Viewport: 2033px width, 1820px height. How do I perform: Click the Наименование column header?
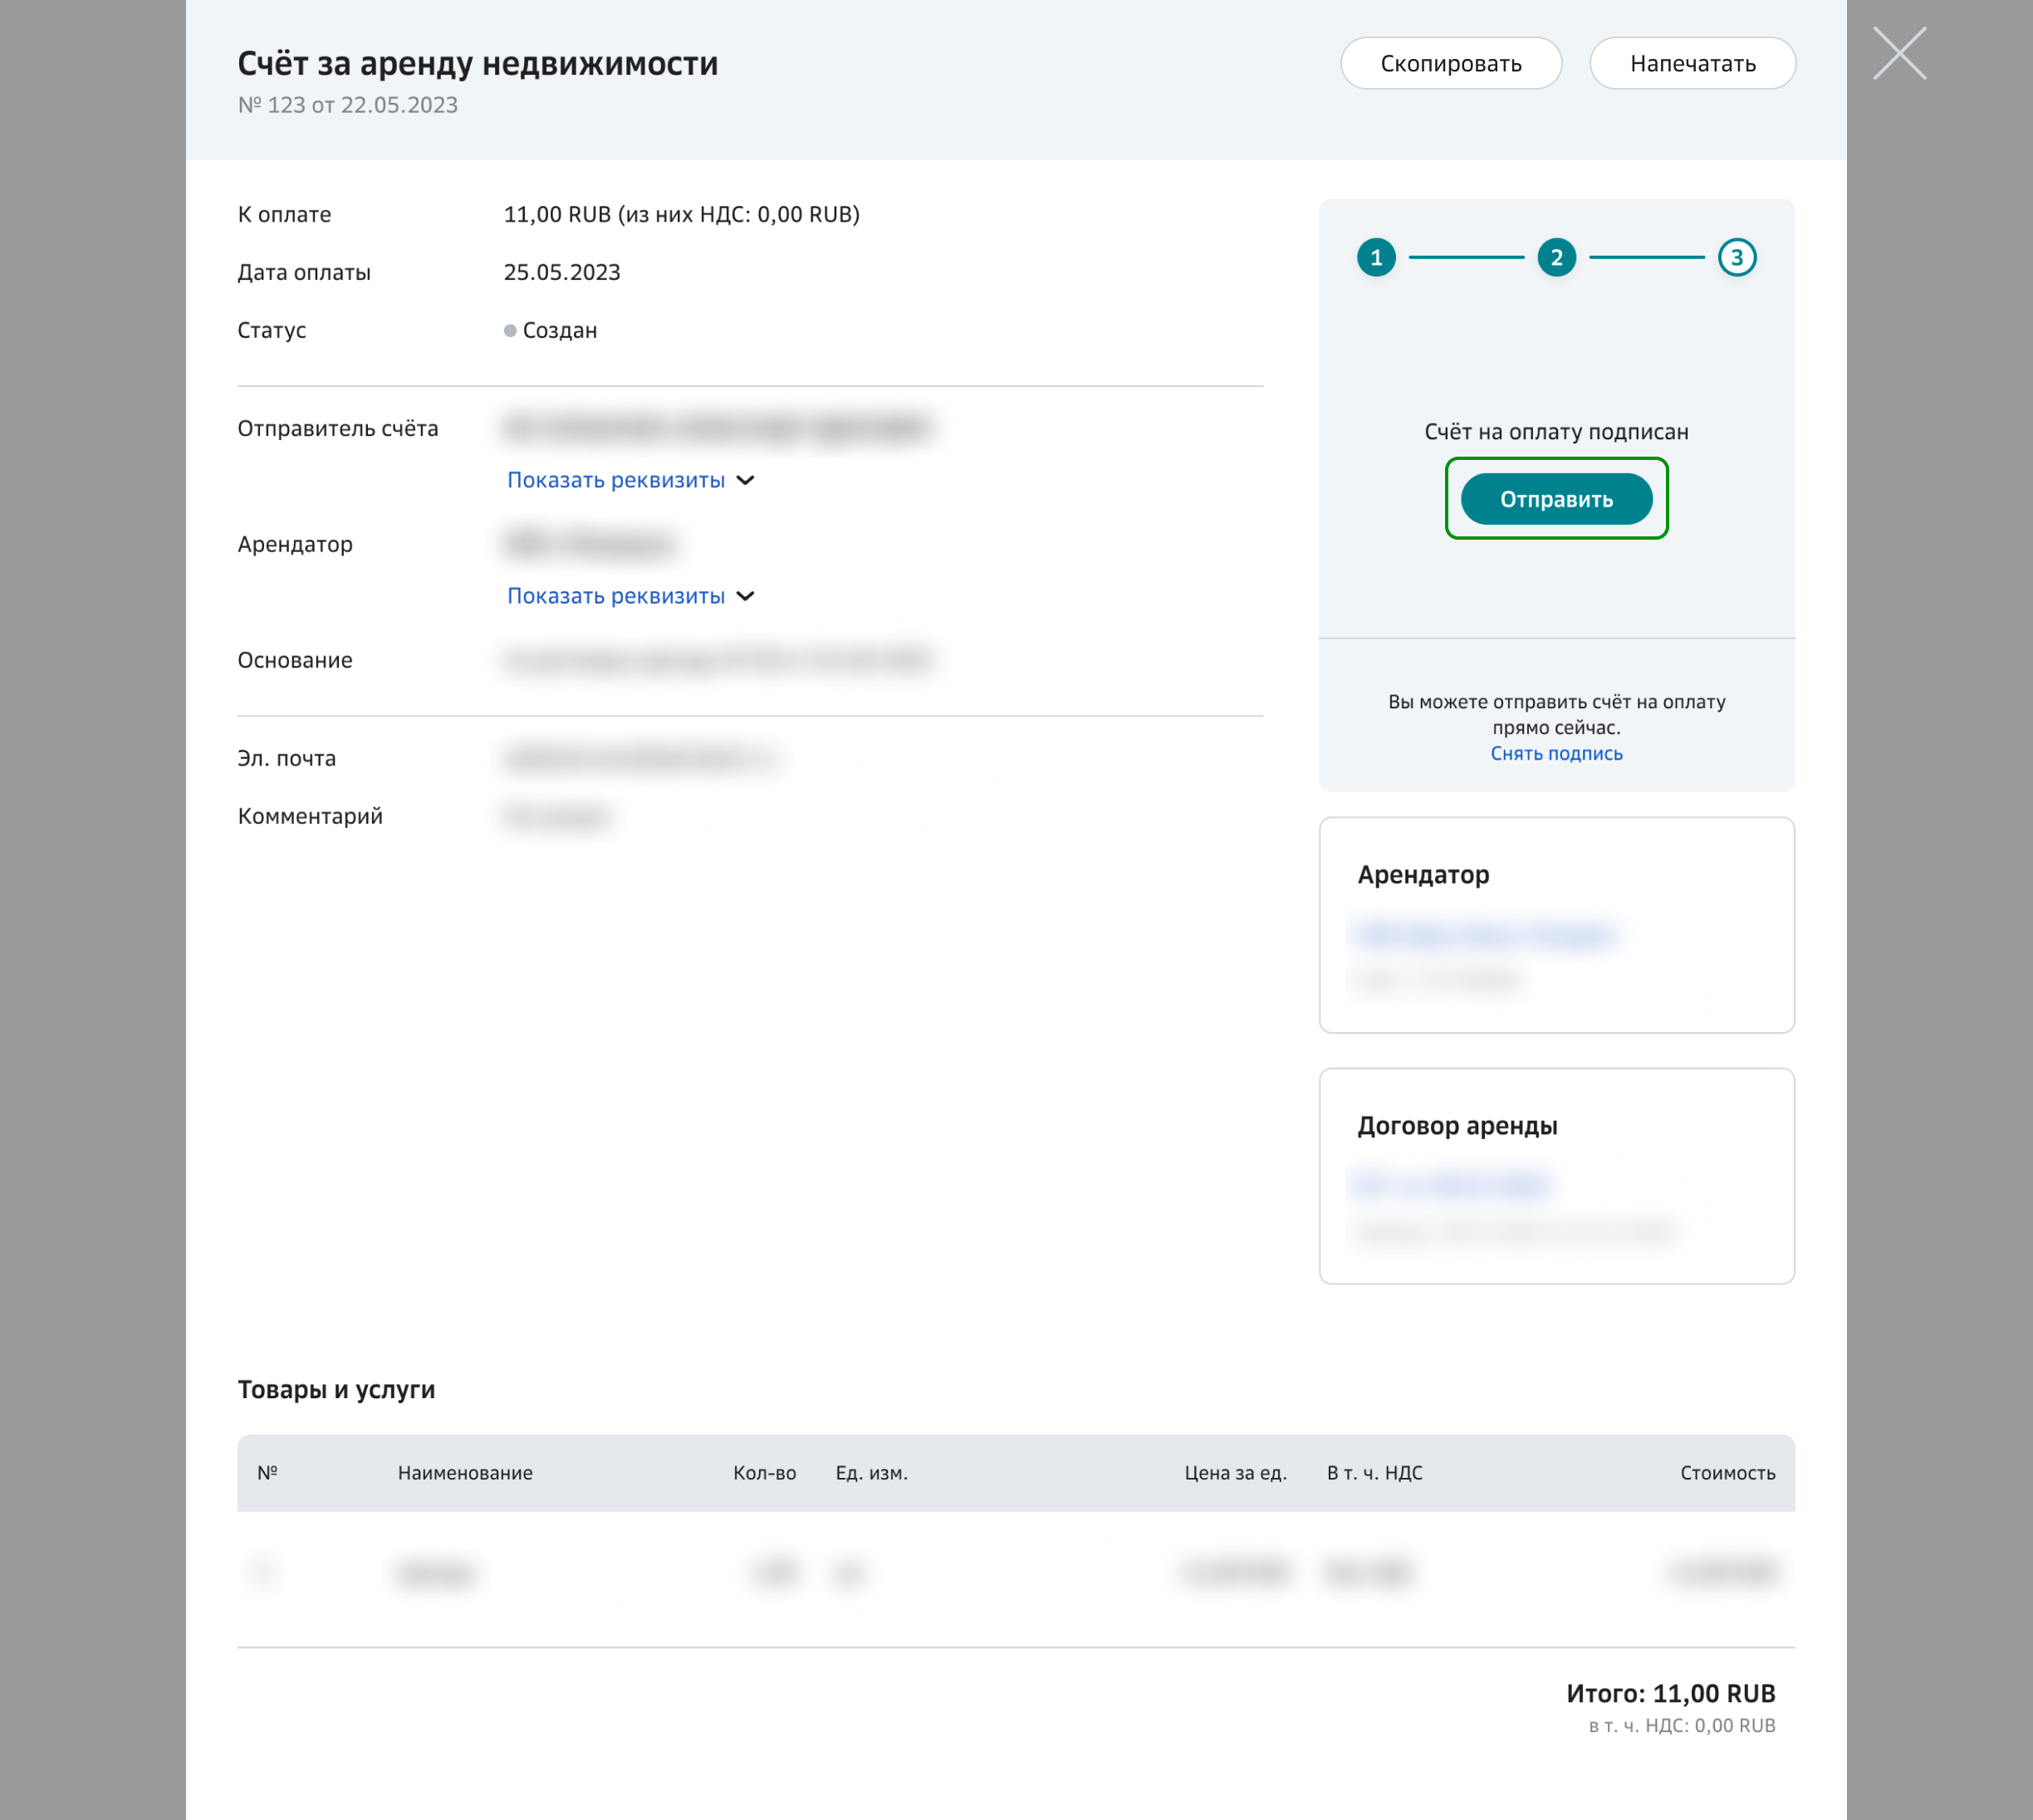pyautogui.click(x=465, y=1473)
